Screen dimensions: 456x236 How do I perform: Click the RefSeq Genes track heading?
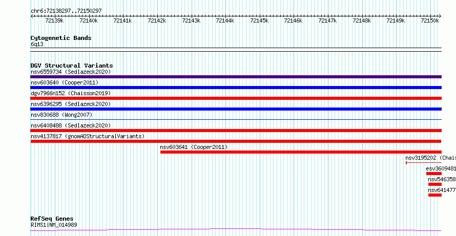point(52,219)
